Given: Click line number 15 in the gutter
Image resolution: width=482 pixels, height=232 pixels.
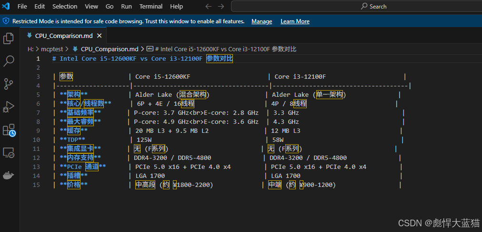Looking at the screenshot, I should tap(36, 185).
